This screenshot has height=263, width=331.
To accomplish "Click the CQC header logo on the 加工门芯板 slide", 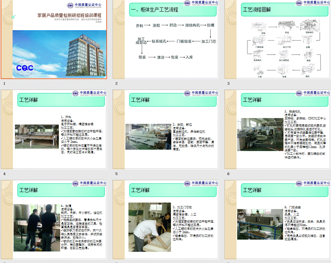I will pyautogui.click(x=201, y=184).
